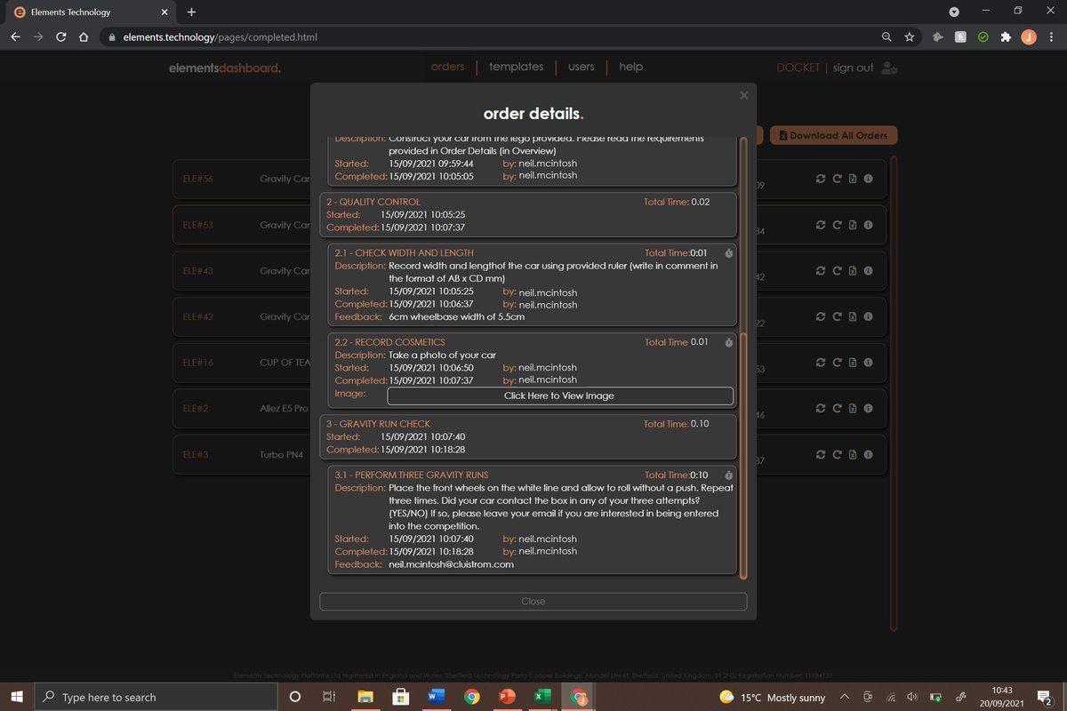The width and height of the screenshot is (1067, 711).
Task: Click redo arrow icon on ELE#16 row
Action: 837,363
